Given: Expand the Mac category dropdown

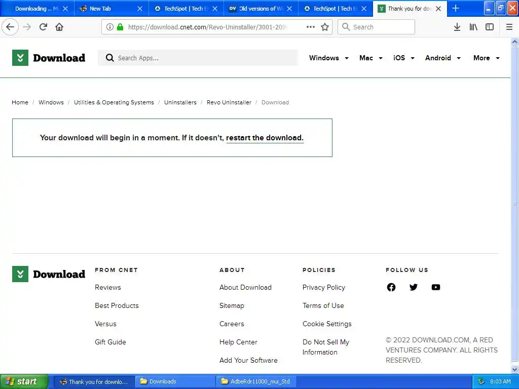Looking at the screenshot, I should (x=371, y=58).
